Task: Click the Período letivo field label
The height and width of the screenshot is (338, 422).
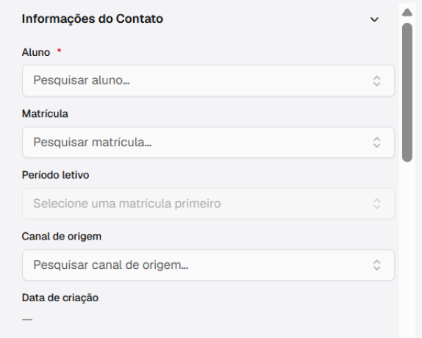Action: pos(55,175)
